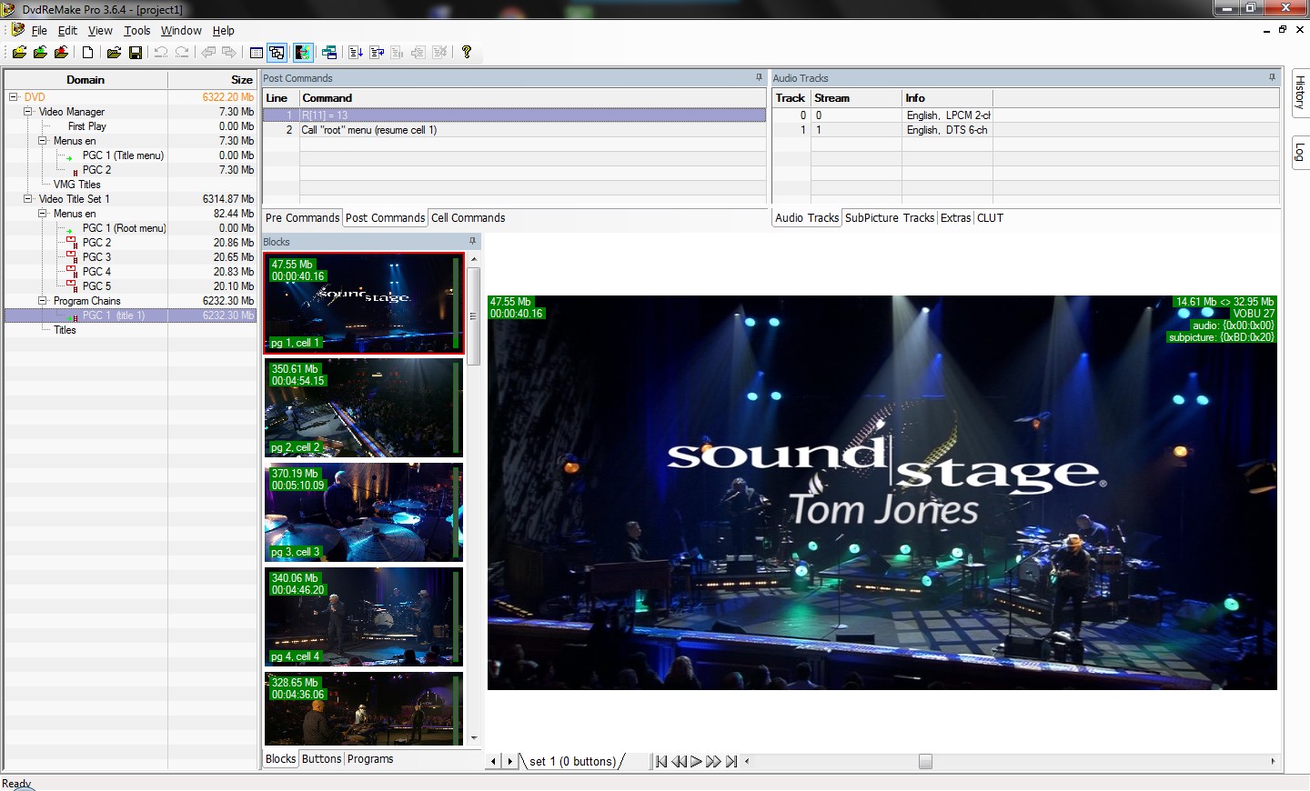The image size is (1310, 791).
Task: Click the preview rewind double-arrow button
Action: (x=679, y=762)
